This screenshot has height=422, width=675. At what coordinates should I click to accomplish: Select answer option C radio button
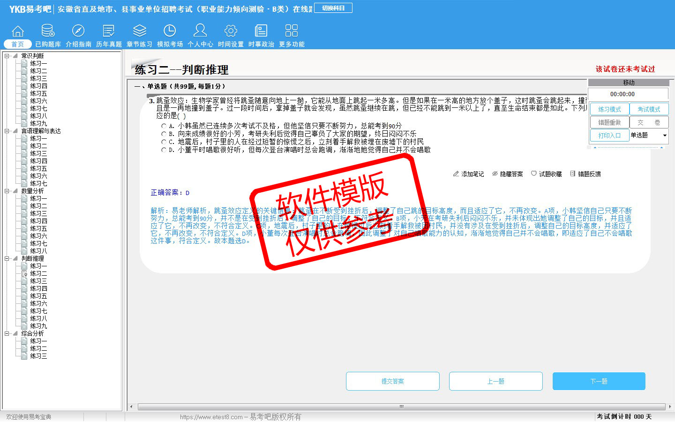point(164,142)
